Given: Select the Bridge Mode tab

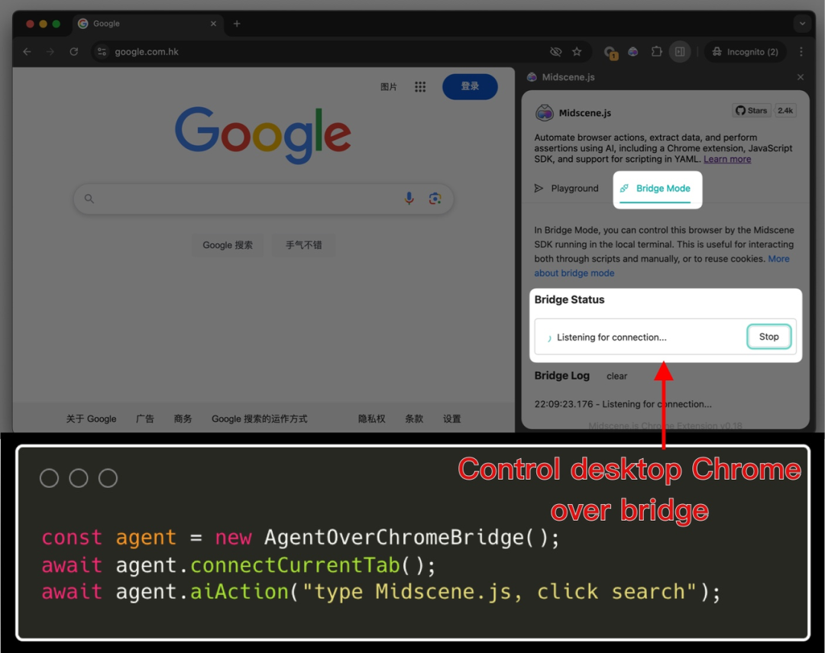Looking at the screenshot, I should point(655,189).
